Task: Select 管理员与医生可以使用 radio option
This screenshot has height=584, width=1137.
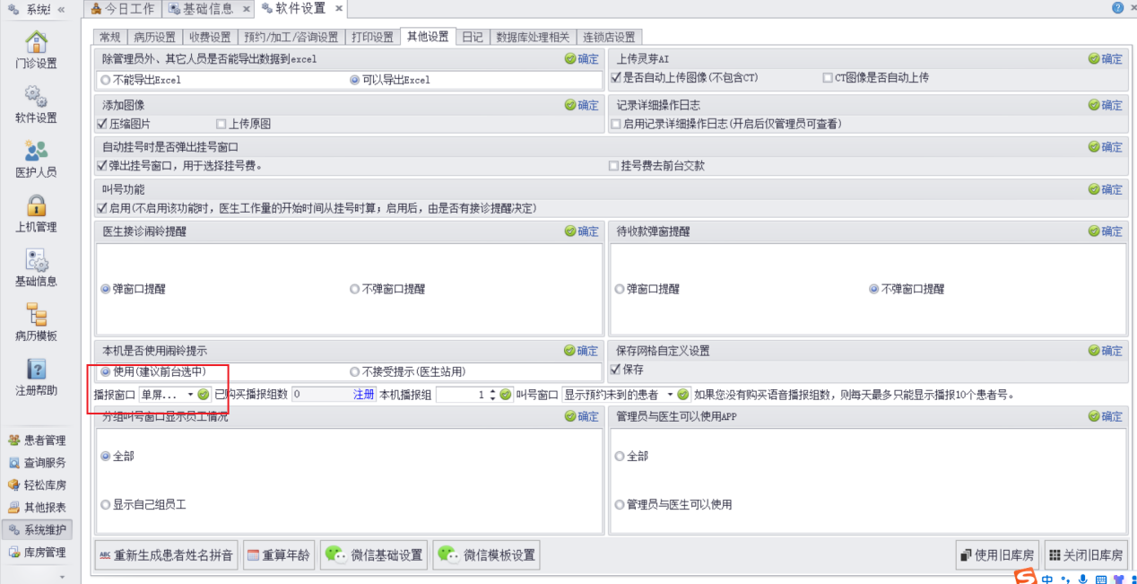Action: click(620, 504)
